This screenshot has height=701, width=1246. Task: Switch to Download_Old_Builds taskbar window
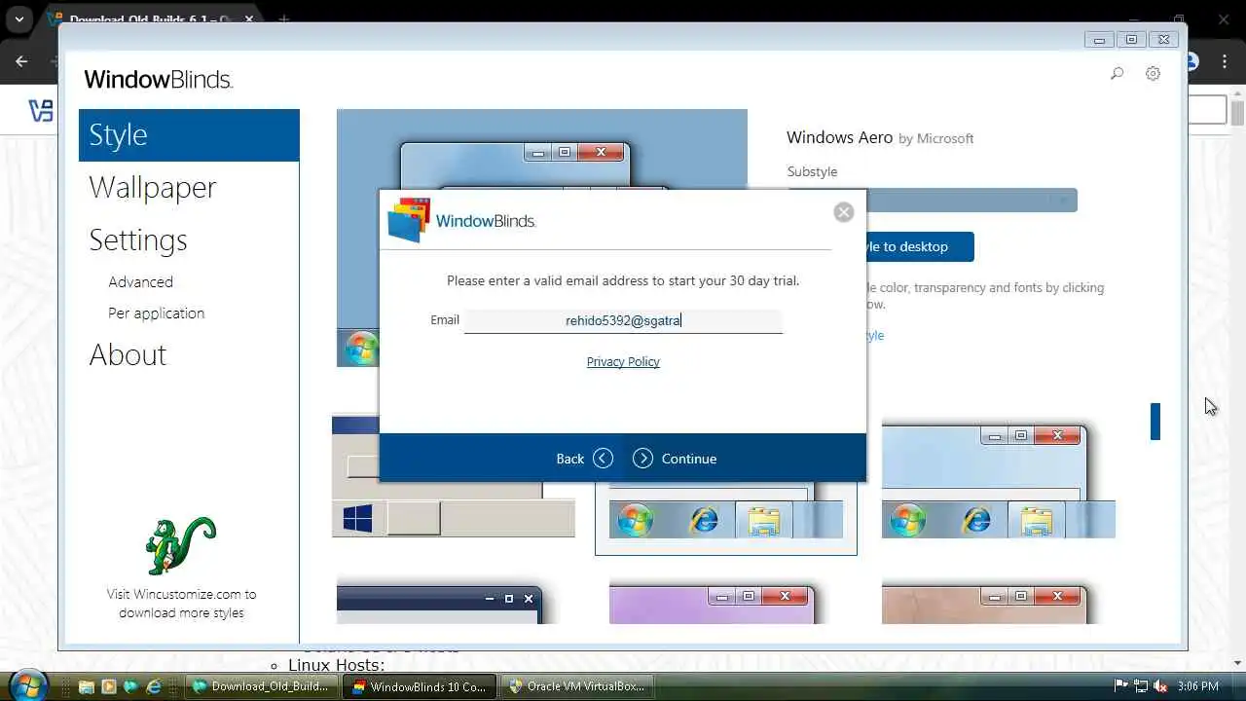point(262,686)
